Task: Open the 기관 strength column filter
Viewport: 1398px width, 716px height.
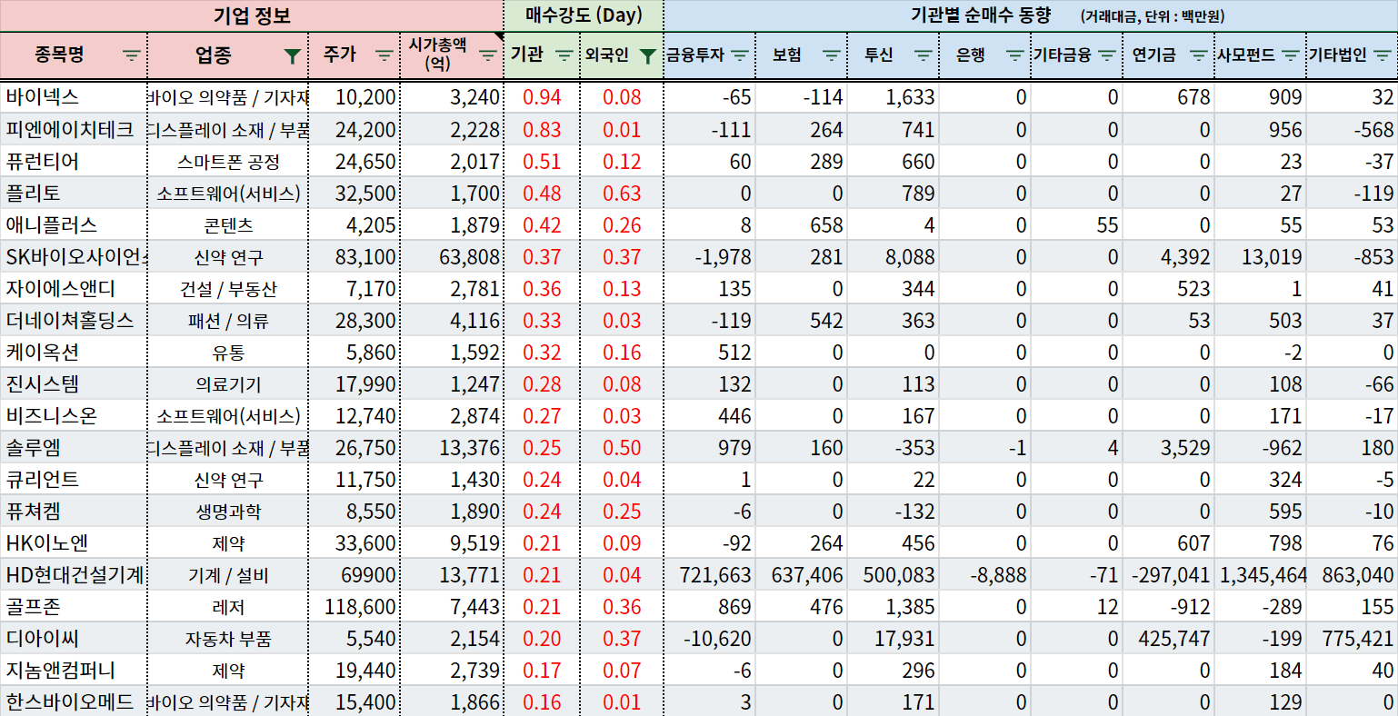Action: [x=564, y=55]
